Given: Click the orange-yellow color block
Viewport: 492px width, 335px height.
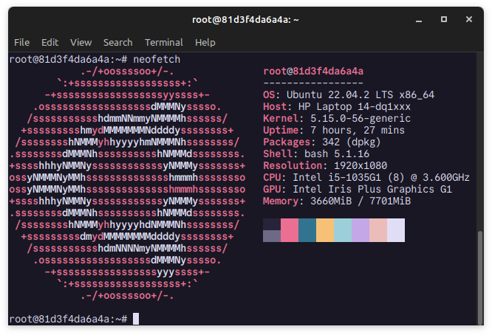Looking at the screenshot, I should pyautogui.click(x=325, y=230).
